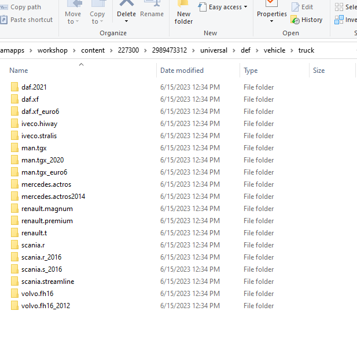This screenshot has width=357, height=344.
Task: Open the Copy to dropdown
Action: pos(97,12)
